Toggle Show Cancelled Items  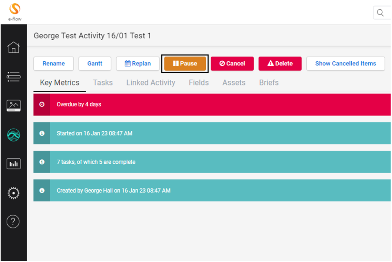pyautogui.click(x=345, y=63)
